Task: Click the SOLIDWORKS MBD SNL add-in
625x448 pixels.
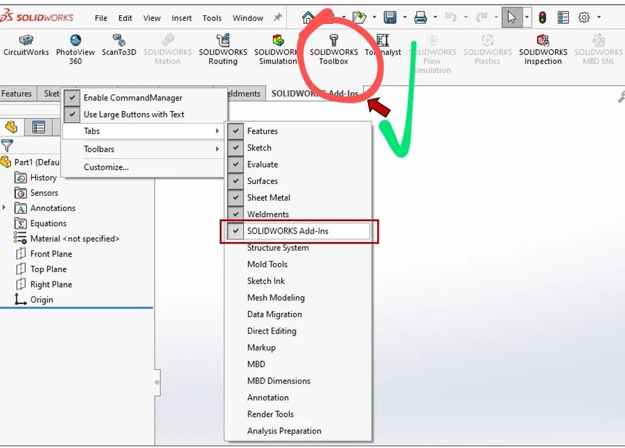Action: pyautogui.click(x=598, y=49)
